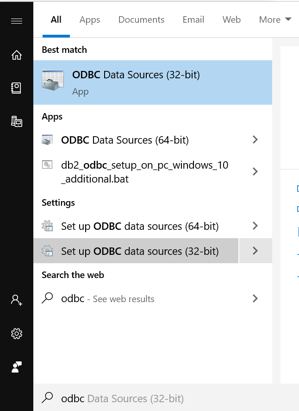Click the magnifier icon in the search box
This screenshot has width=299, height=411.
pyautogui.click(x=47, y=398)
